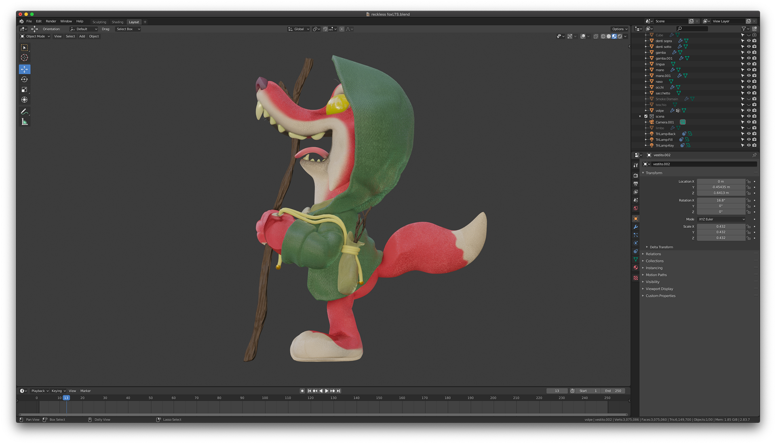The height and width of the screenshot is (444, 776).
Task: Activate the Measure tool
Action: click(x=24, y=122)
